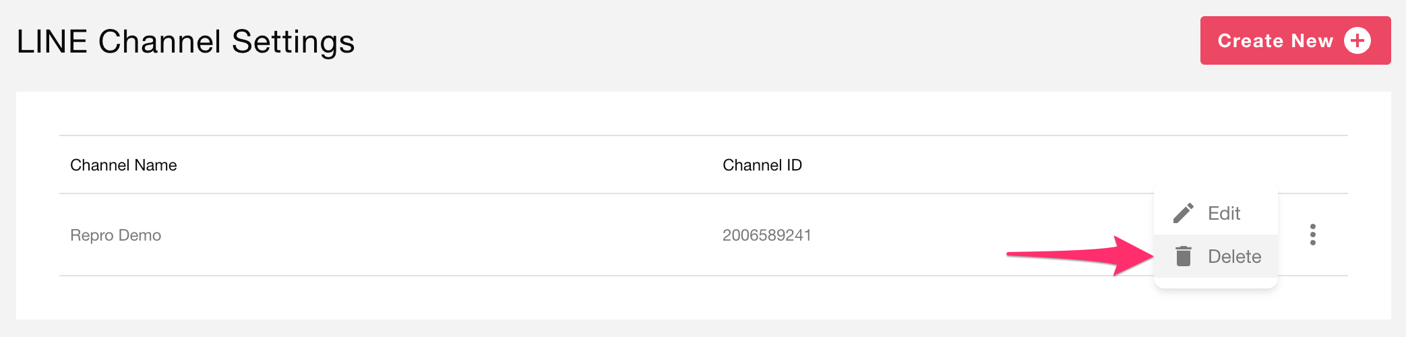Click the Channel Name column header
This screenshot has width=1406, height=337.
[x=123, y=165]
